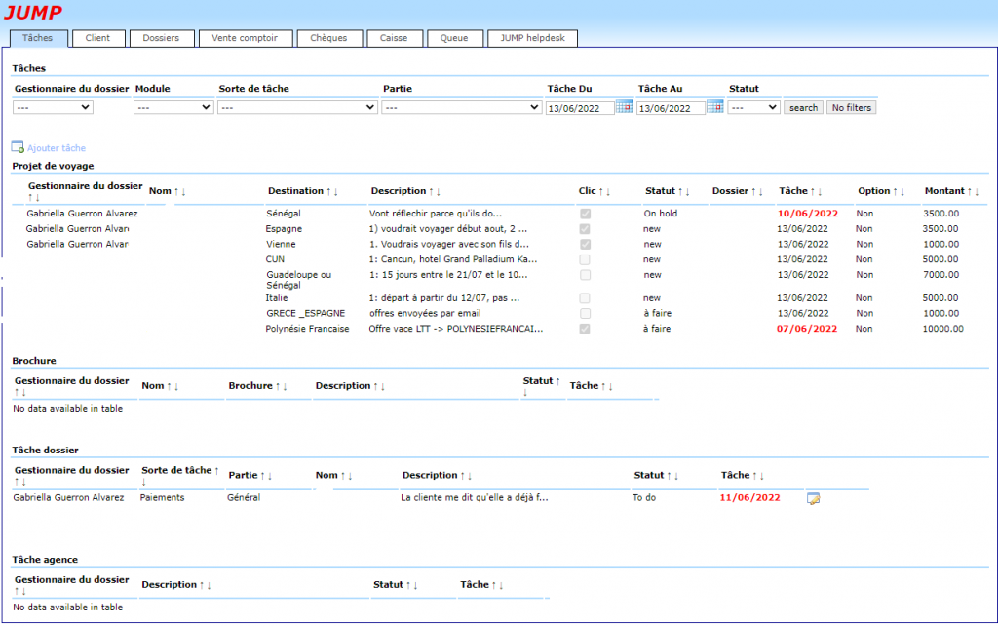
Task: Open the Gestionnaire du dossier filter dropdown
Action: [53, 107]
